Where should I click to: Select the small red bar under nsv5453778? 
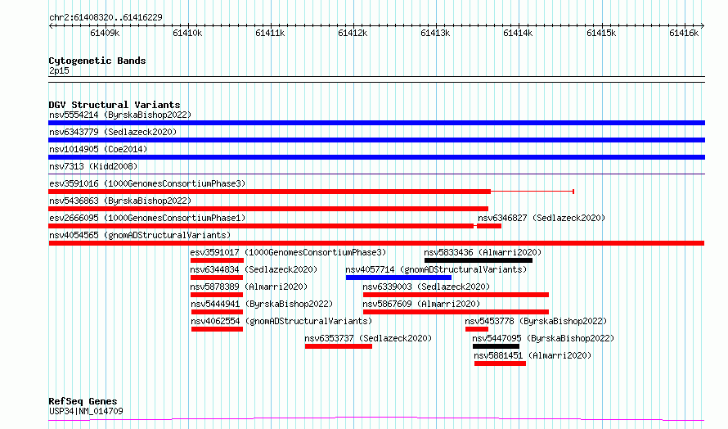point(477,329)
